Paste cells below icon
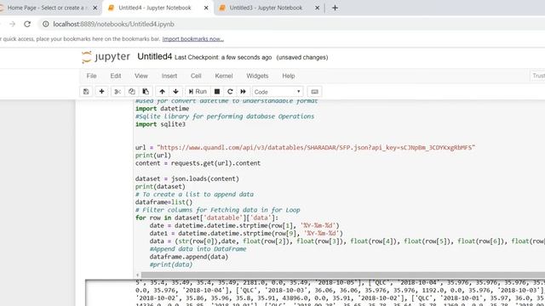This screenshot has width=545, height=306. click(x=146, y=92)
